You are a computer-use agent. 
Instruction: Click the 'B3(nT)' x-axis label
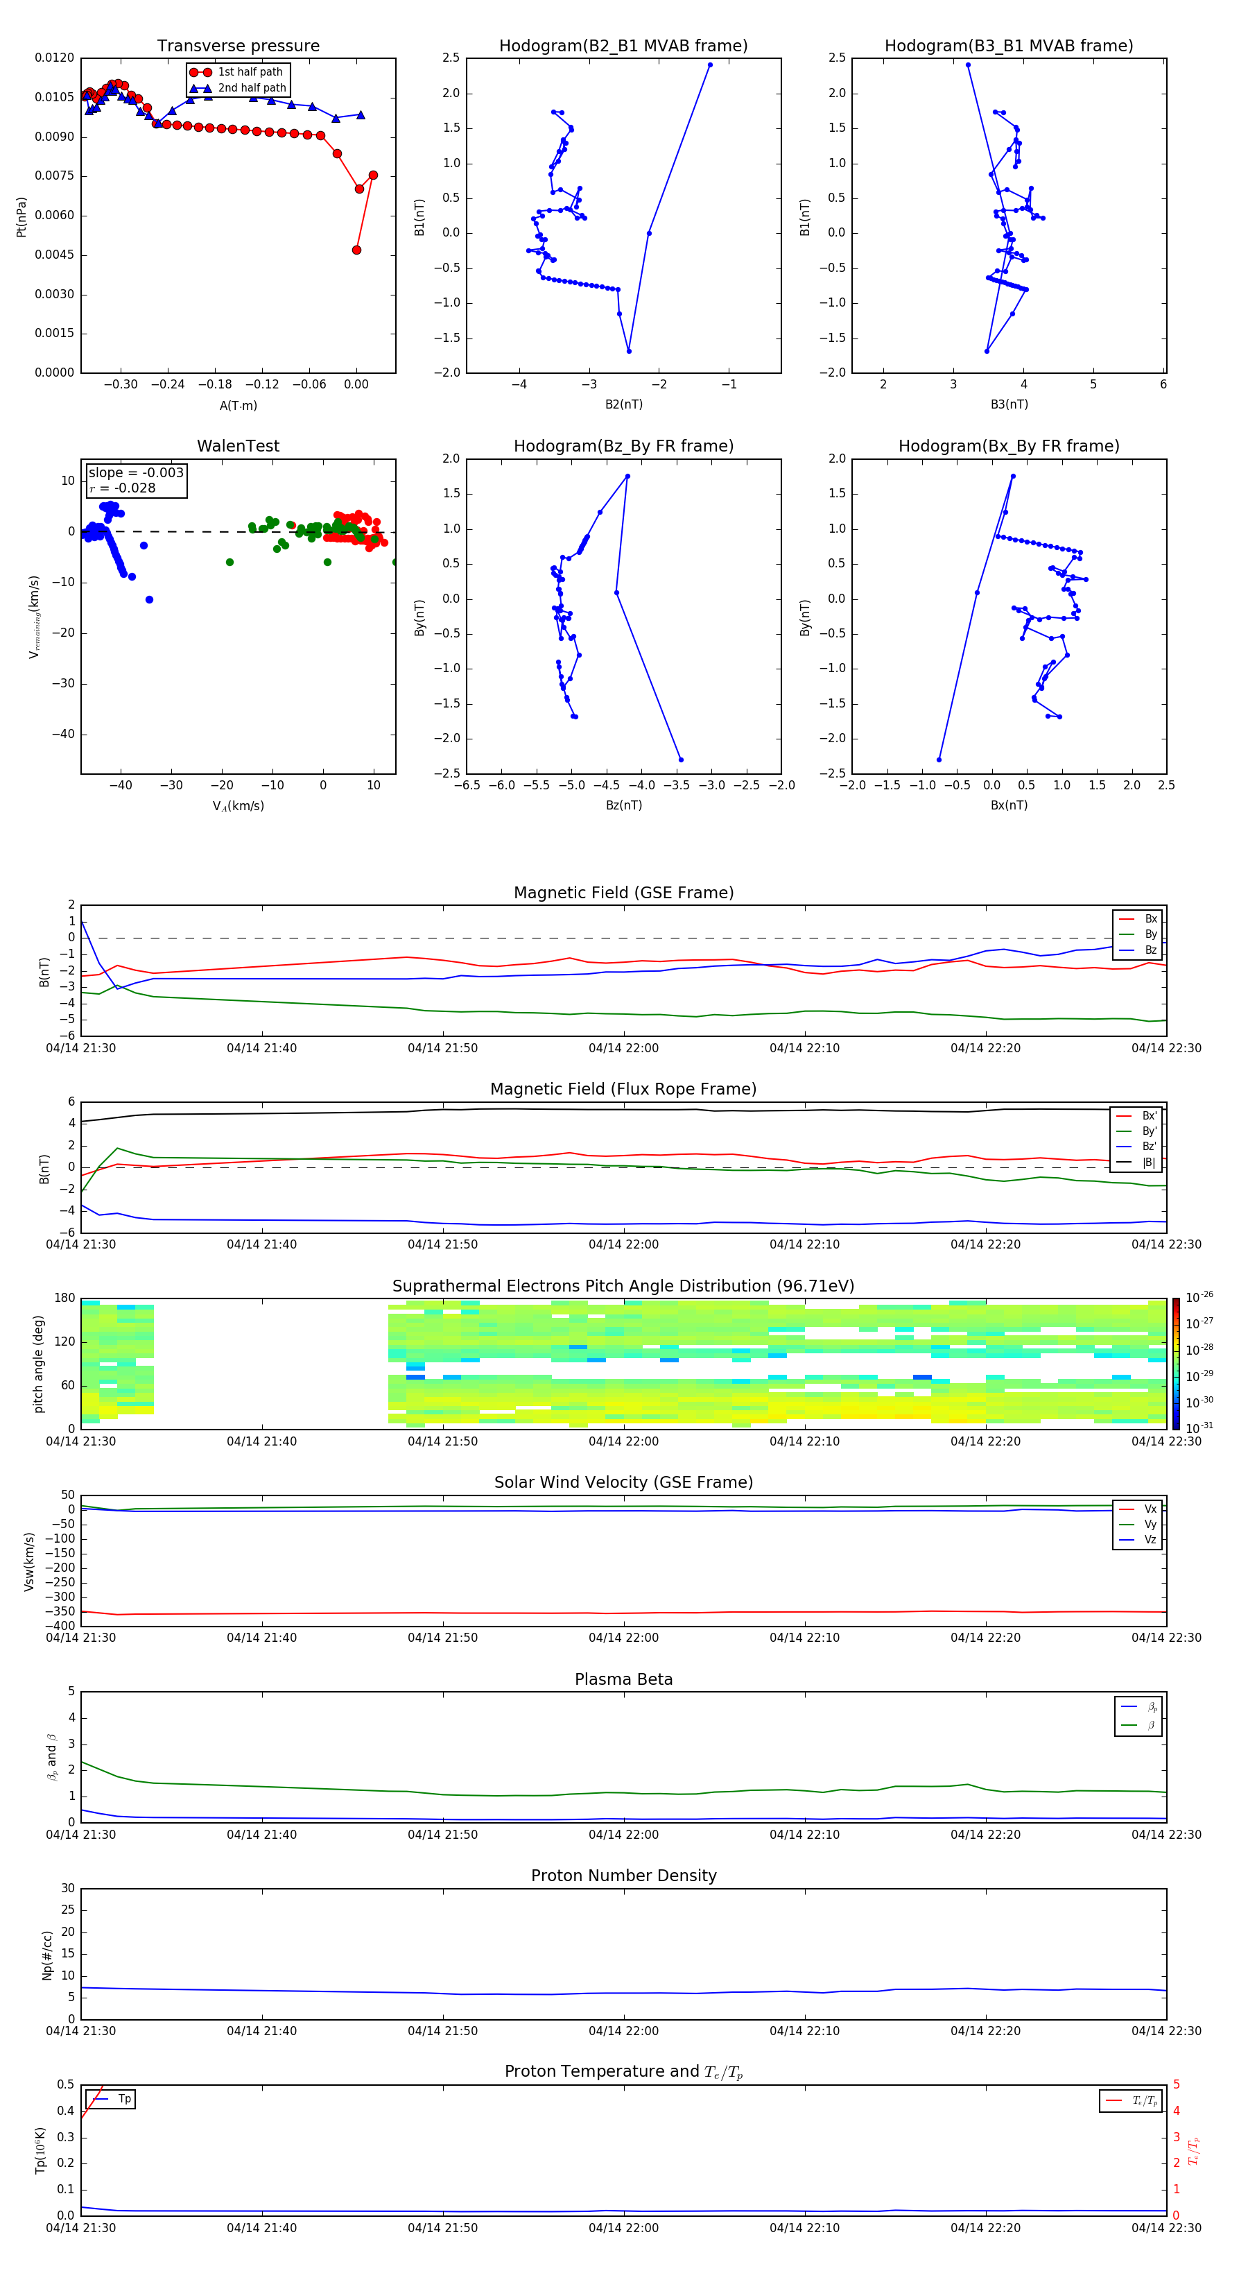click(1009, 404)
